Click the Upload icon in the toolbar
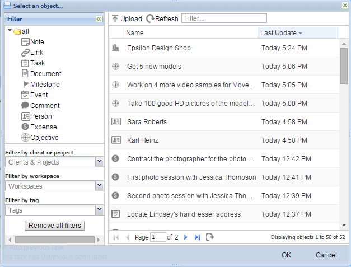Screen dimensions: 351x267 pos(115,18)
